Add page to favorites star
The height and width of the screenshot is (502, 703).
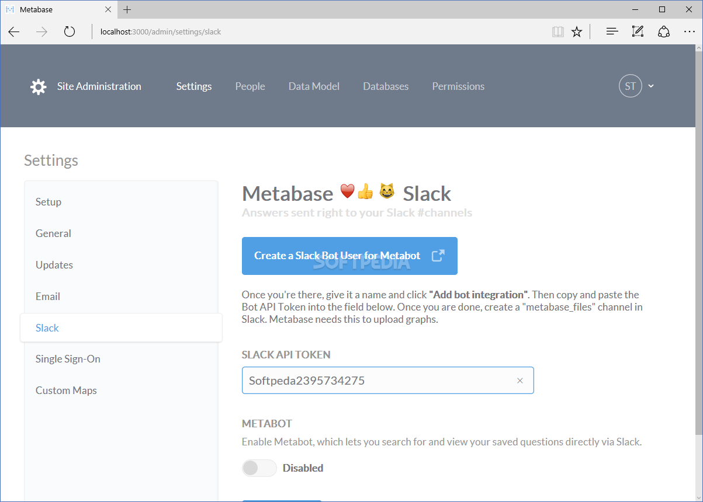(577, 32)
